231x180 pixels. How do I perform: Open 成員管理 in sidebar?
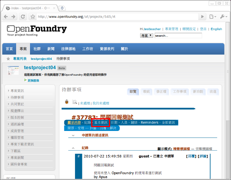[x=17, y=131]
